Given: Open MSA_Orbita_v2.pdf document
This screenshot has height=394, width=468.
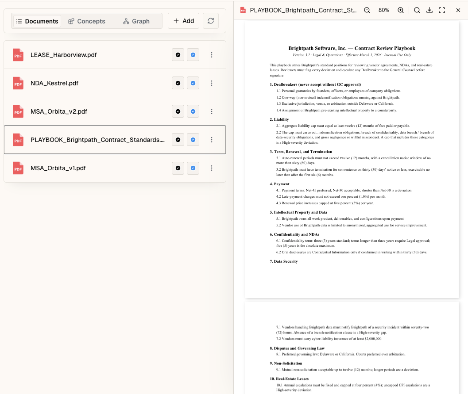Looking at the screenshot, I should click(x=115, y=111).
